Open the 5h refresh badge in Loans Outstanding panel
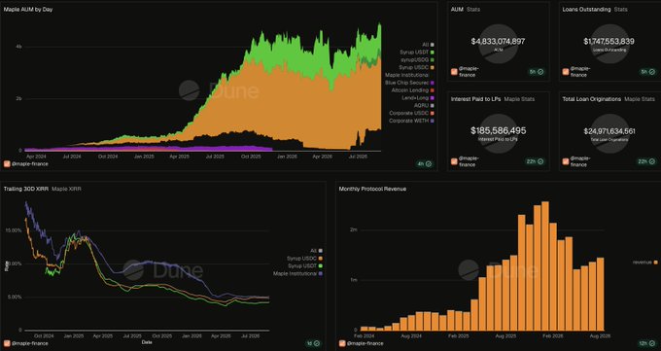This screenshot has width=661, height=351. [648, 72]
